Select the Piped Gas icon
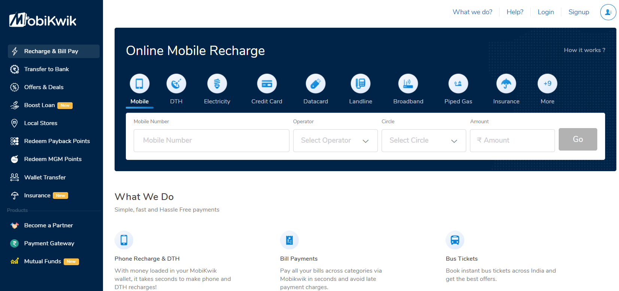This screenshot has width=619, height=291. pyautogui.click(x=458, y=84)
